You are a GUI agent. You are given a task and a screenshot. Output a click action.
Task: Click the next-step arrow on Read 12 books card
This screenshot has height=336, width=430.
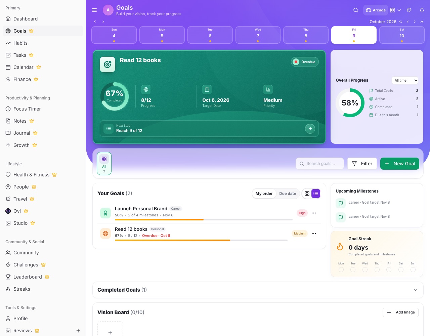[x=310, y=128]
